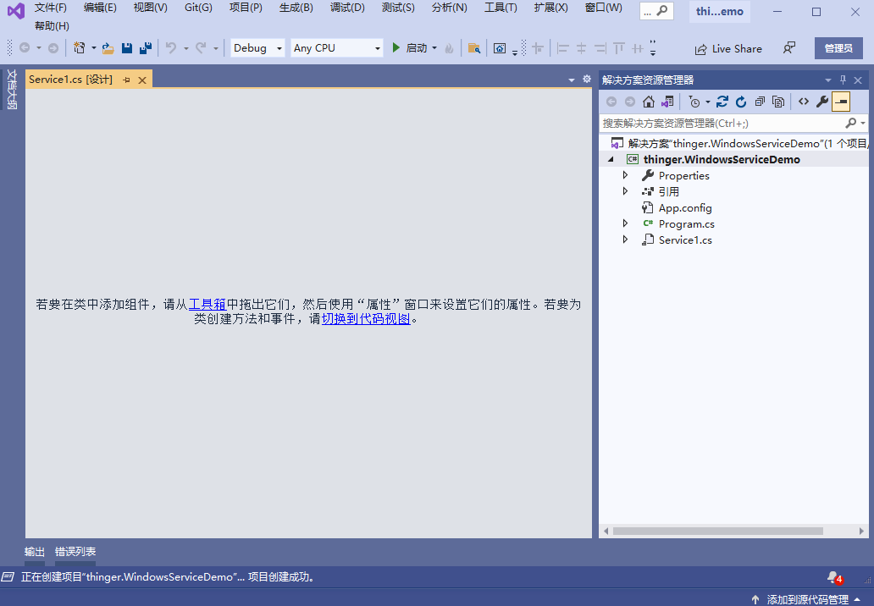Toggle auto-hide pin on Solution Explorer panel
Screen dimensions: 874x606
(x=844, y=80)
